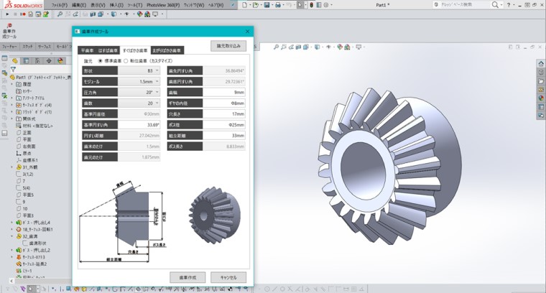Select 原点 in the feature tree
The width and height of the screenshot is (546, 293).
coord(24,154)
